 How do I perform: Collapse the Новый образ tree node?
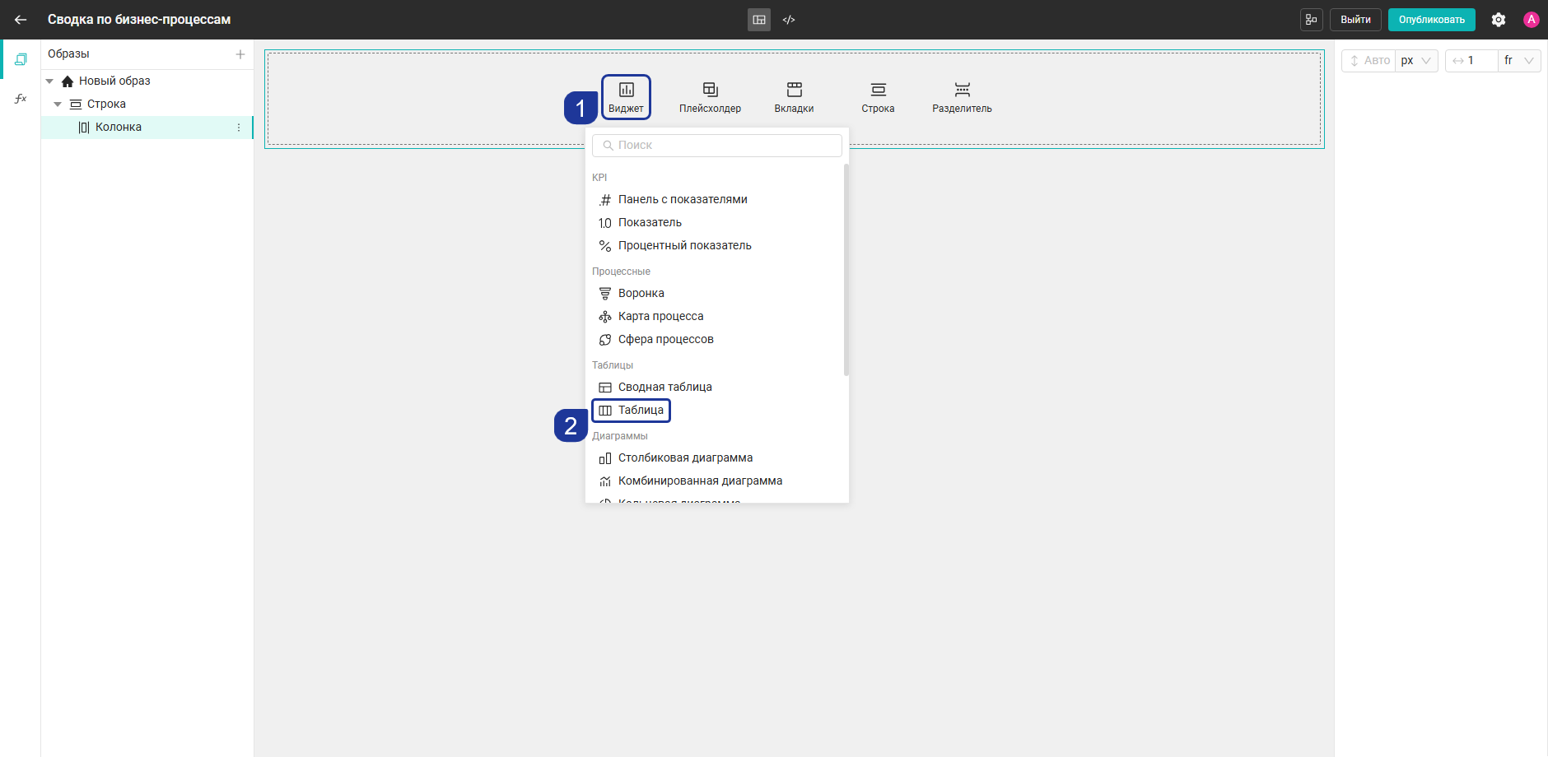pos(49,81)
